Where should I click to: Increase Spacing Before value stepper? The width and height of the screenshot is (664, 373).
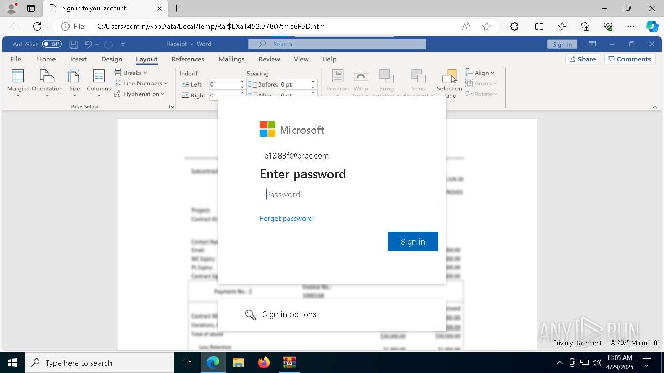pos(313,82)
